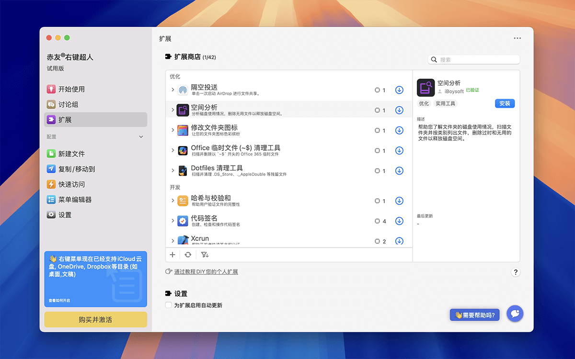Image resolution: width=575 pixels, height=359 pixels.
Task: Open the extension list filter options
Action: 205,255
